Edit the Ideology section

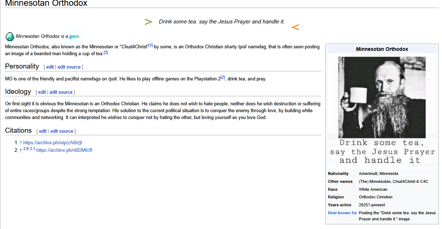[42, 92]
